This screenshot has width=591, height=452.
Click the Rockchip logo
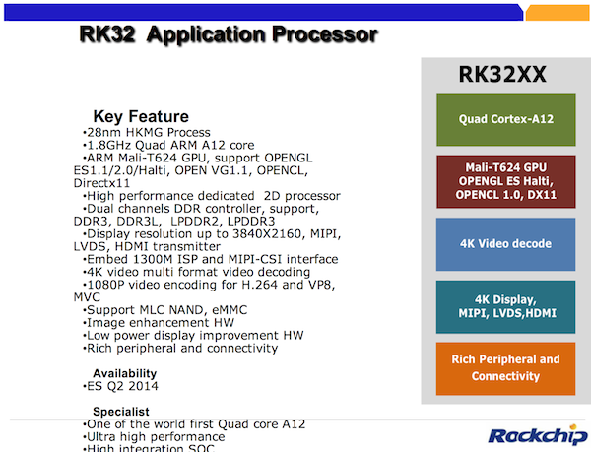pos(538,434)
